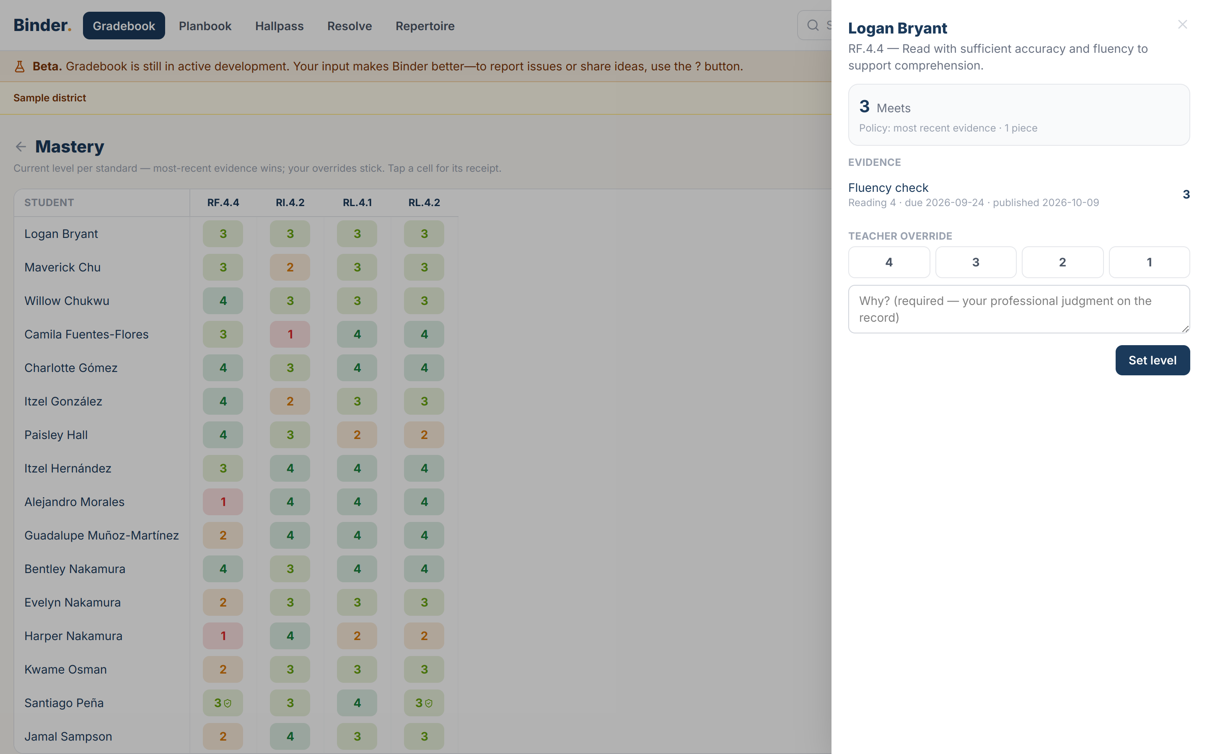Viewport: 1207px width, 754px height.
Task: Open Paisley Hall's RL.4.1 cell
Action: 357,435
